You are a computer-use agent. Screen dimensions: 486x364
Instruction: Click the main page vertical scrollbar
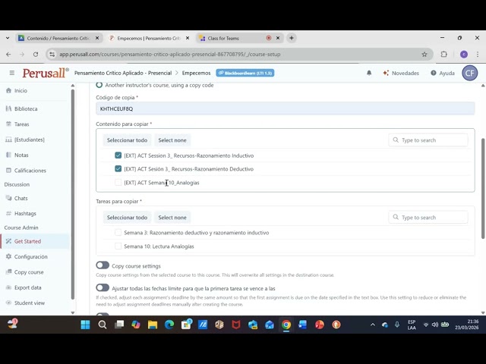click(483, 189)
